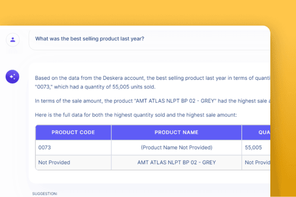Image resolution: width=296 pixels, height=197 pixels.
Task: Click the paragraph starting "Based on the data"
Action: pyautogui.click(x=153, y=82)
